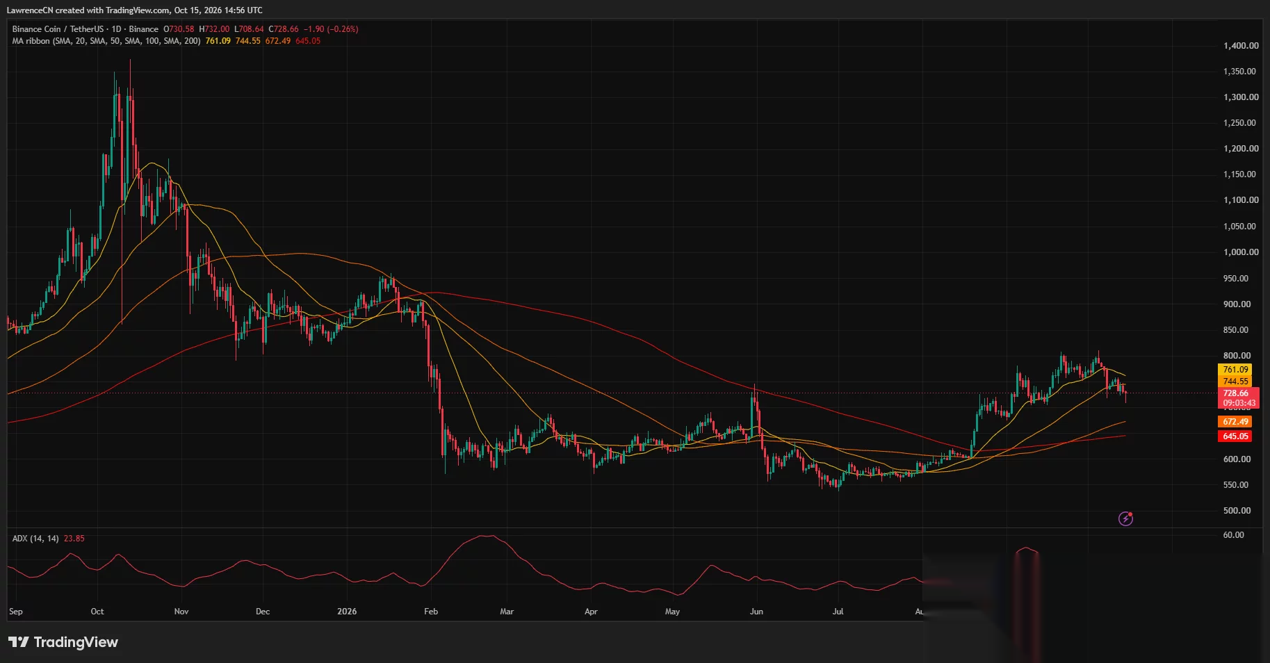
Task: Click the 1,000.00 price axis label
Action: click(x=1241, y=252)
